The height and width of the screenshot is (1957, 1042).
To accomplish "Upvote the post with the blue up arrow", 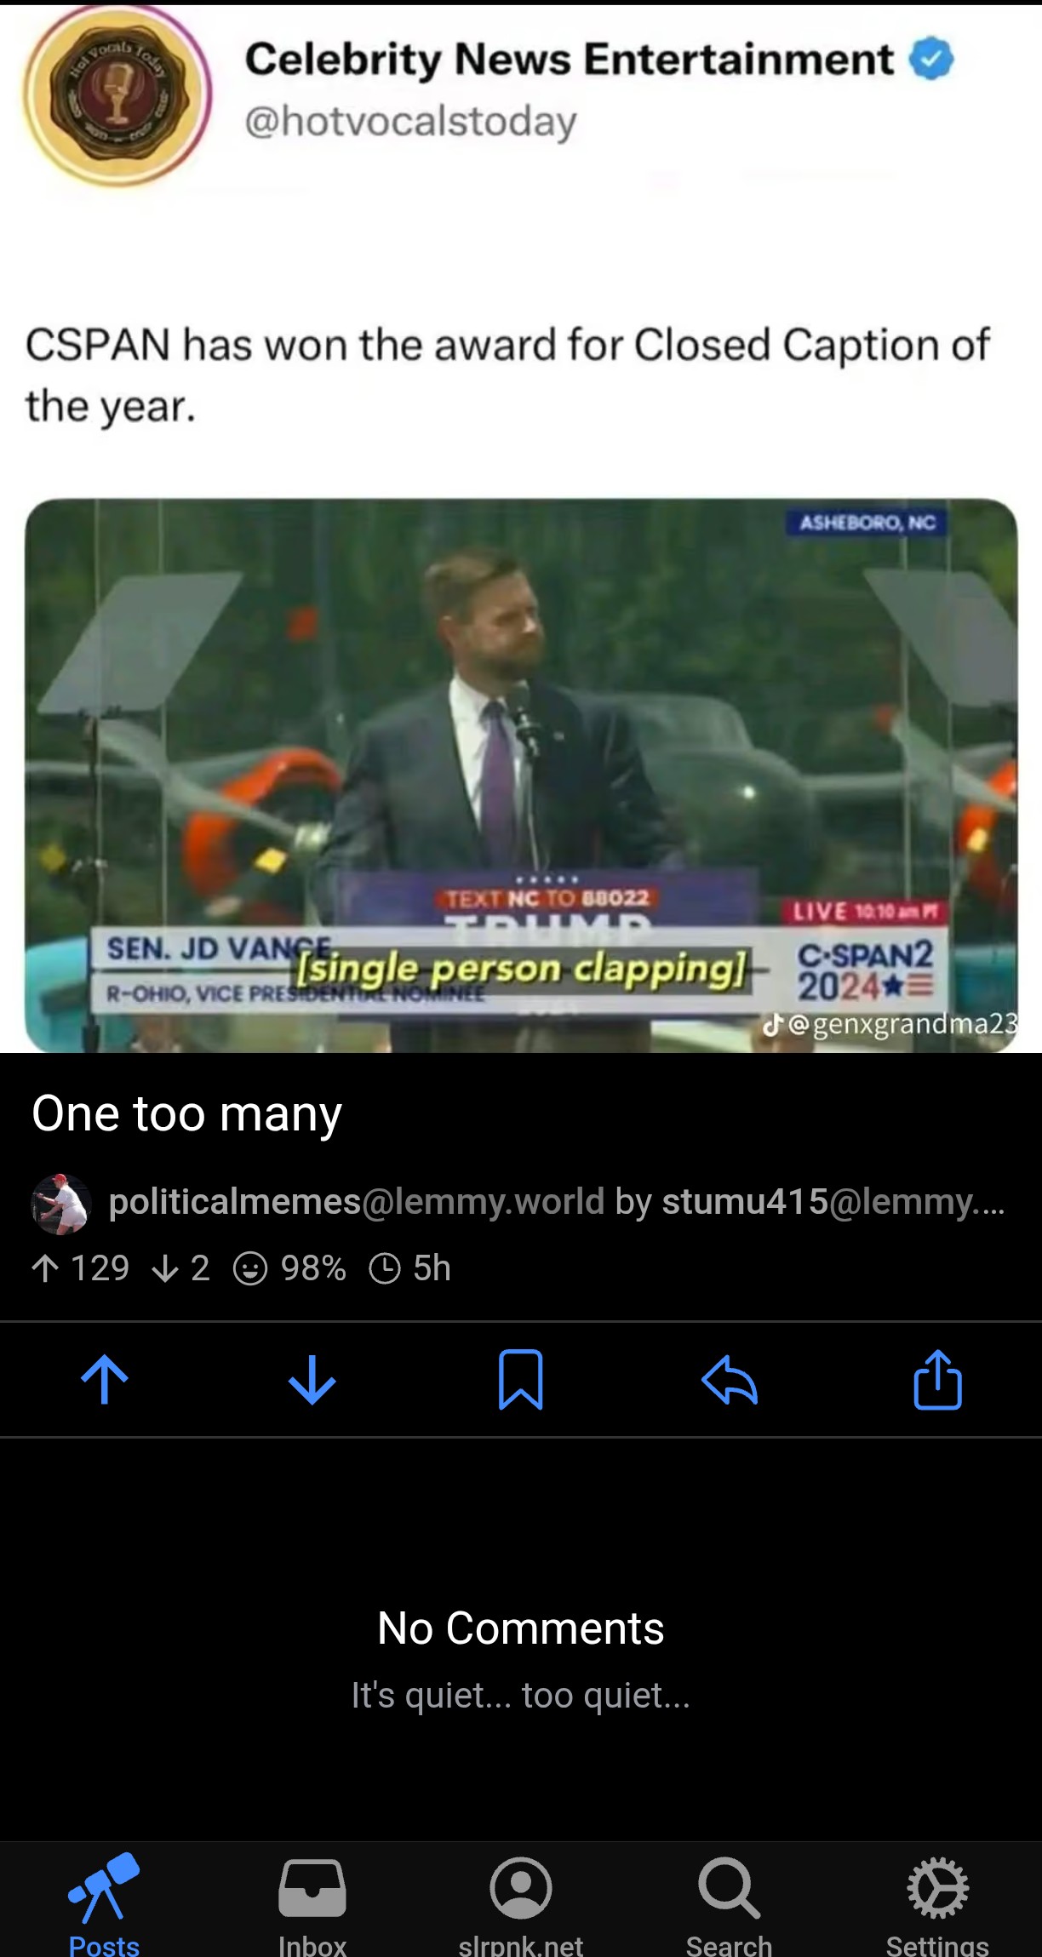I will click(104, 1379).
